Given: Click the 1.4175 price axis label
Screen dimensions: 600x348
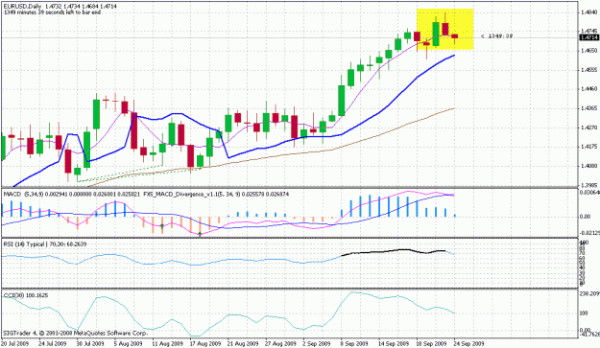Looking at the screenshot, I should 588,147.
